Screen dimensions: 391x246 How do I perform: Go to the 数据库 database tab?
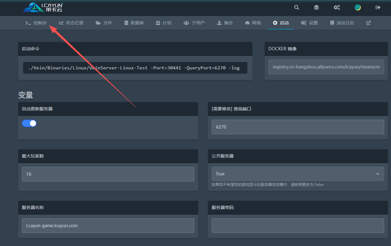(x=134, y=23)
